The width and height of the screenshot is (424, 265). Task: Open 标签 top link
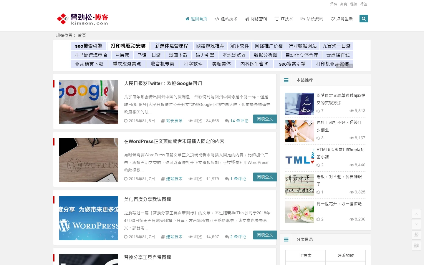(364, 4)
